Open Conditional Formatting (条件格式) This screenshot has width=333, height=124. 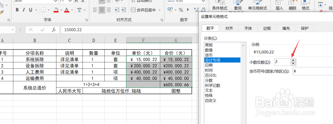coord(219,6)
